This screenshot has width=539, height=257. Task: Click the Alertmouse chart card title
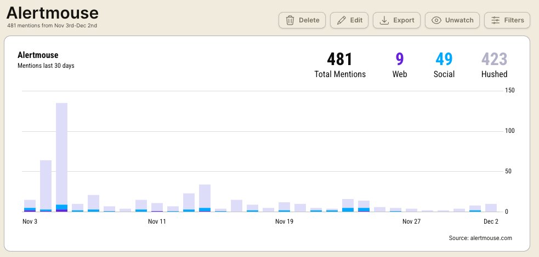pos(38,55)
